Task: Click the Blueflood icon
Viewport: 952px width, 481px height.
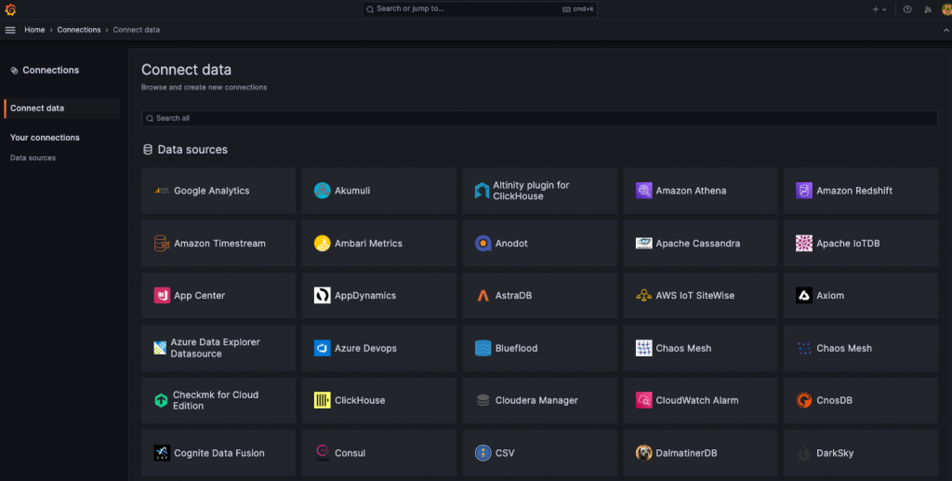Action: coord(483,348)
